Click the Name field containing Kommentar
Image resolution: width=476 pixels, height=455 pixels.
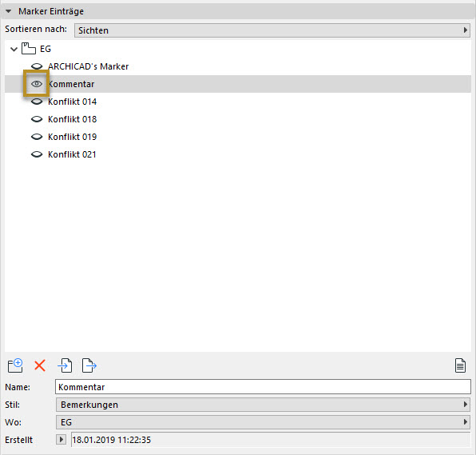point(264,387)
